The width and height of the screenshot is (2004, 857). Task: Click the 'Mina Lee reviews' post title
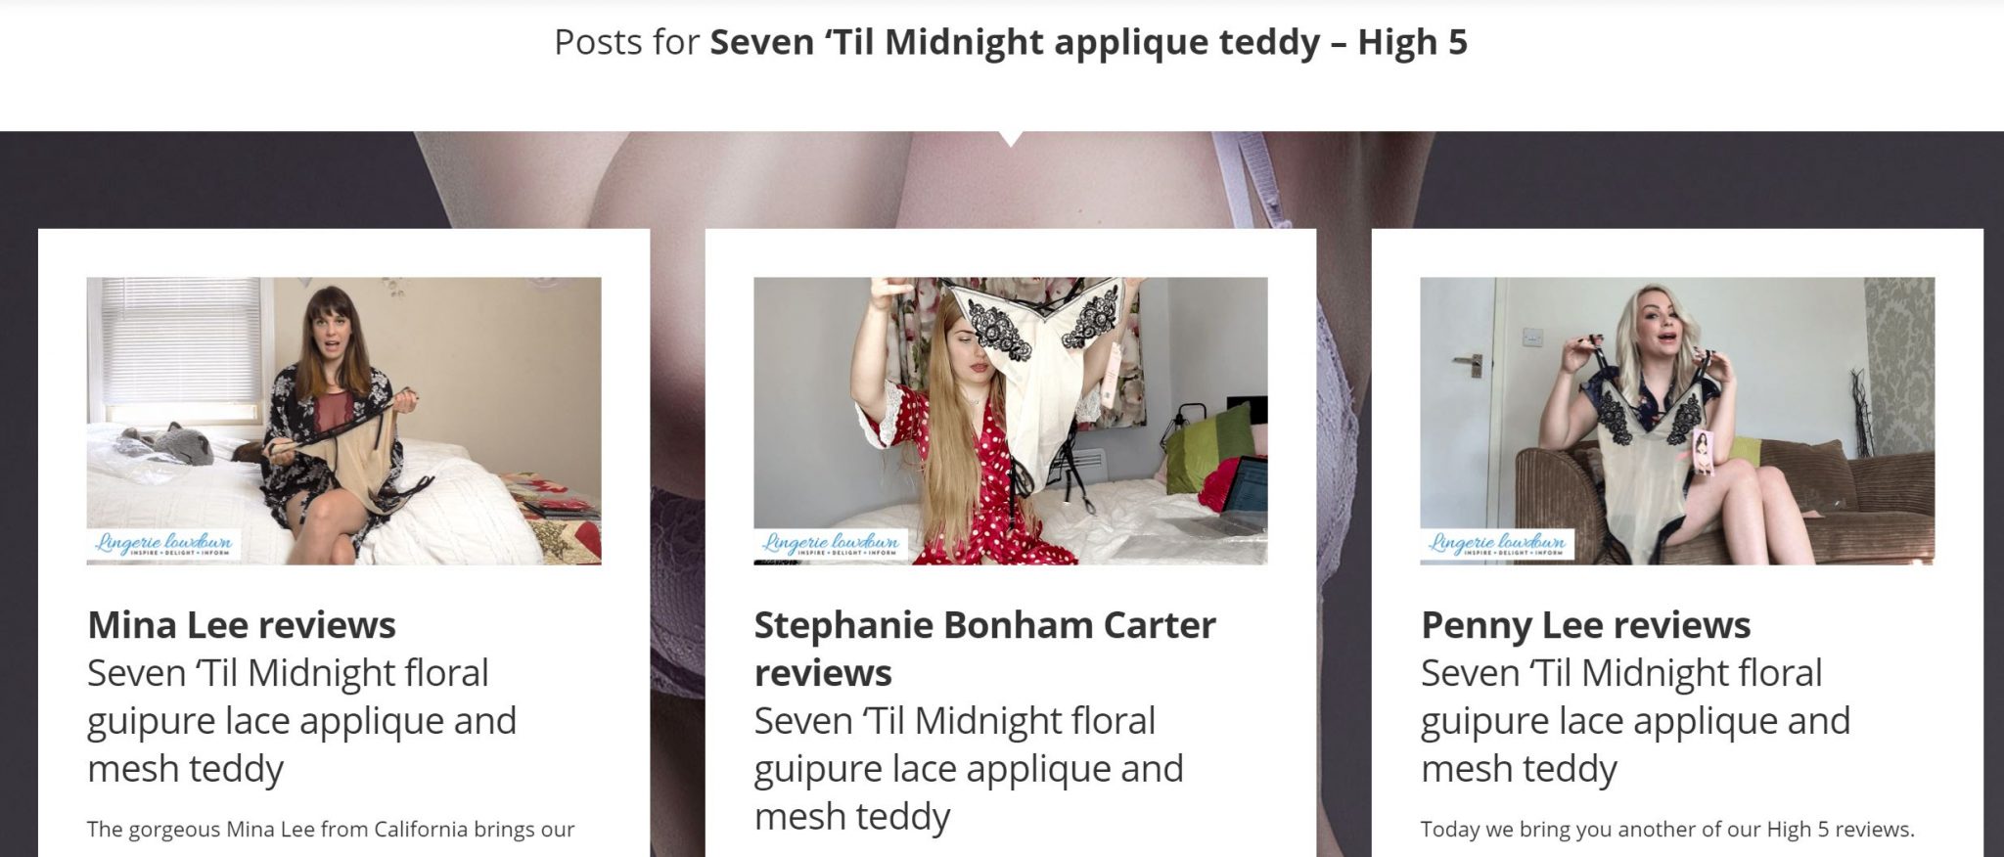pos(242,624)
